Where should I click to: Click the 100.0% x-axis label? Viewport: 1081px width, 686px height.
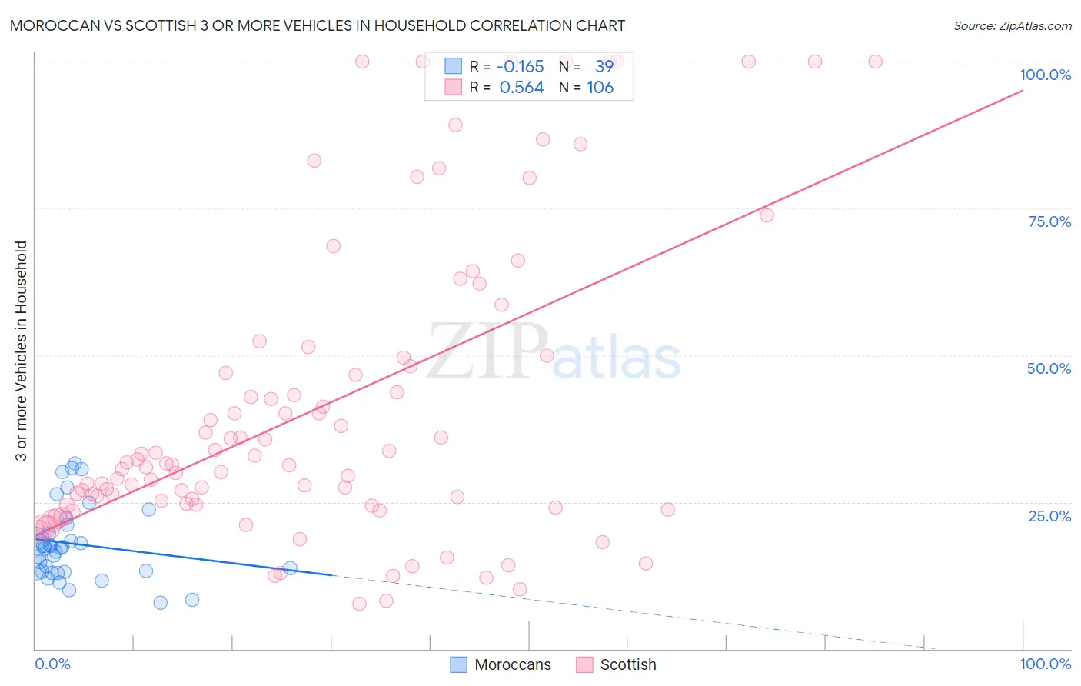pos(1045,664)
